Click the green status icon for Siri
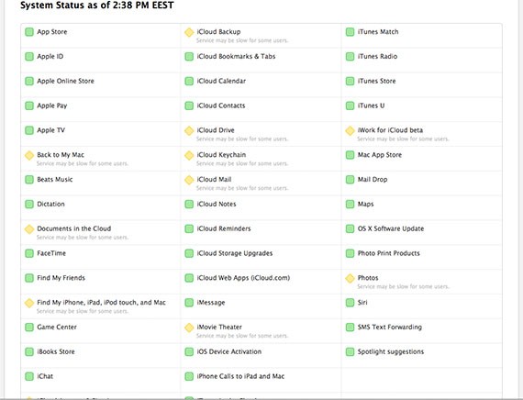Screen dimensions: 523x400 [x=350, y=303]
